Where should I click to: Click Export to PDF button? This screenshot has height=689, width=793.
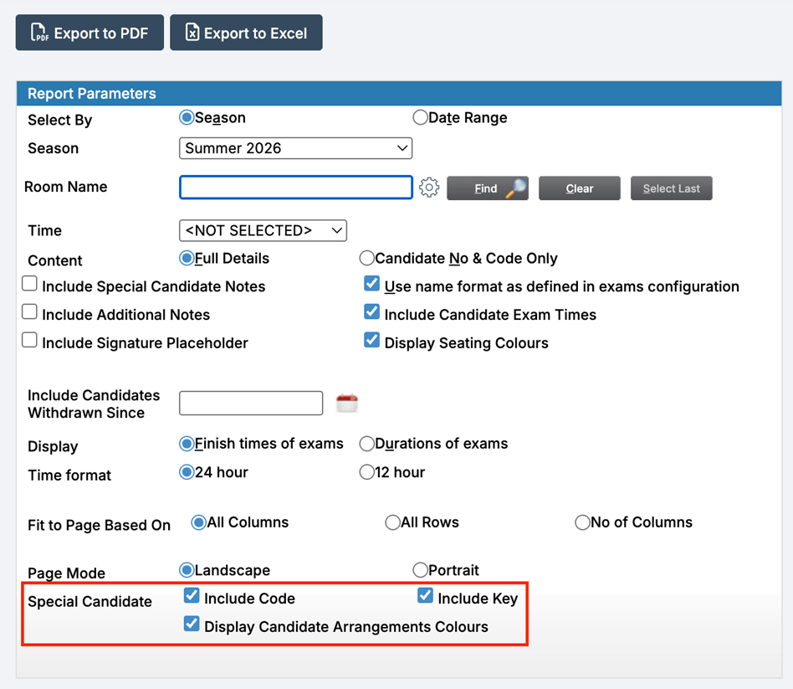tap(90, 33)
